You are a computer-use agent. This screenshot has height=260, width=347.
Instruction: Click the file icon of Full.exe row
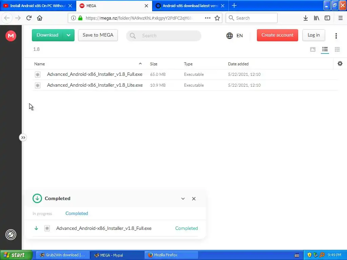click(x=38, y=74)
